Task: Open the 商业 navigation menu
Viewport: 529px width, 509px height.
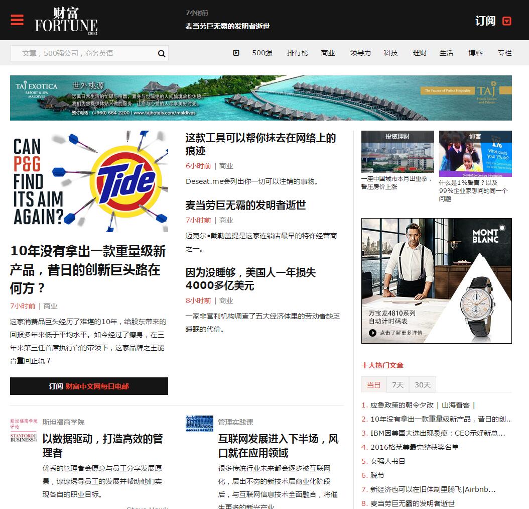Action: 328,53
